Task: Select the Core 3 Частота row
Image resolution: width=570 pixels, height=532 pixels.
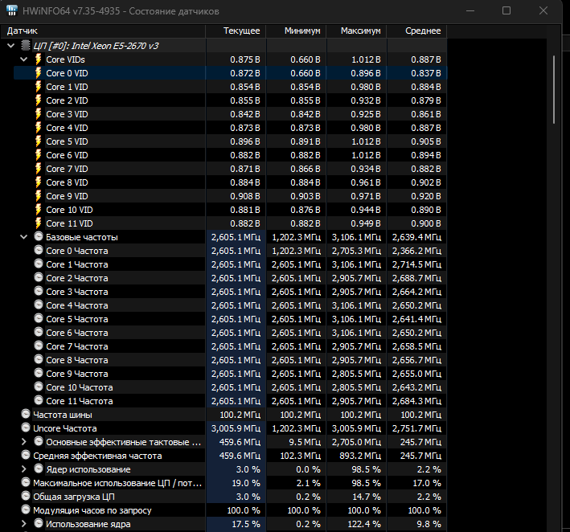Action: click(x=231, y=292)
